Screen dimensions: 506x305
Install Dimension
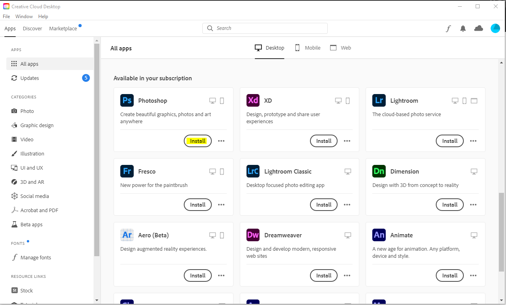[450, 205]
